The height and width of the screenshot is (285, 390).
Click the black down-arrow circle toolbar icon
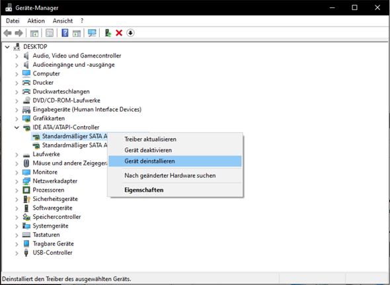point(130,33)
